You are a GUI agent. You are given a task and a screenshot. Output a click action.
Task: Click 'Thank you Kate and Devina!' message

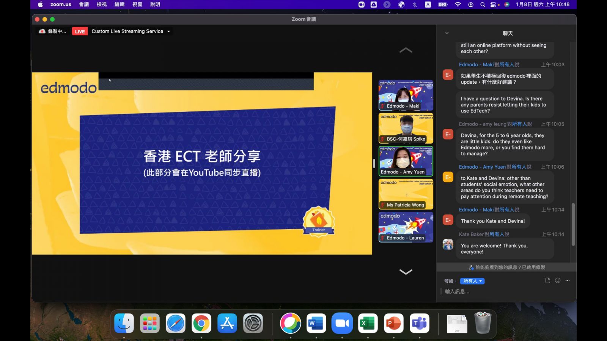tap(493, 221)
